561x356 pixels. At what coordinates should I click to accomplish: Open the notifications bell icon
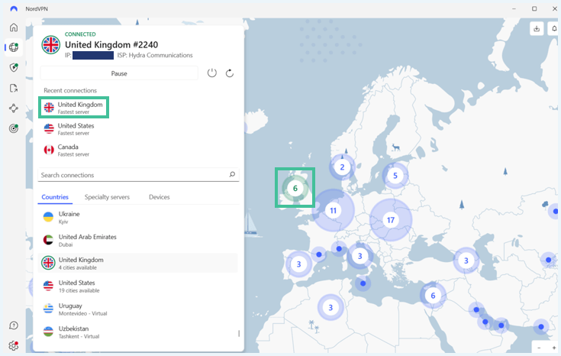coord(554,29)
